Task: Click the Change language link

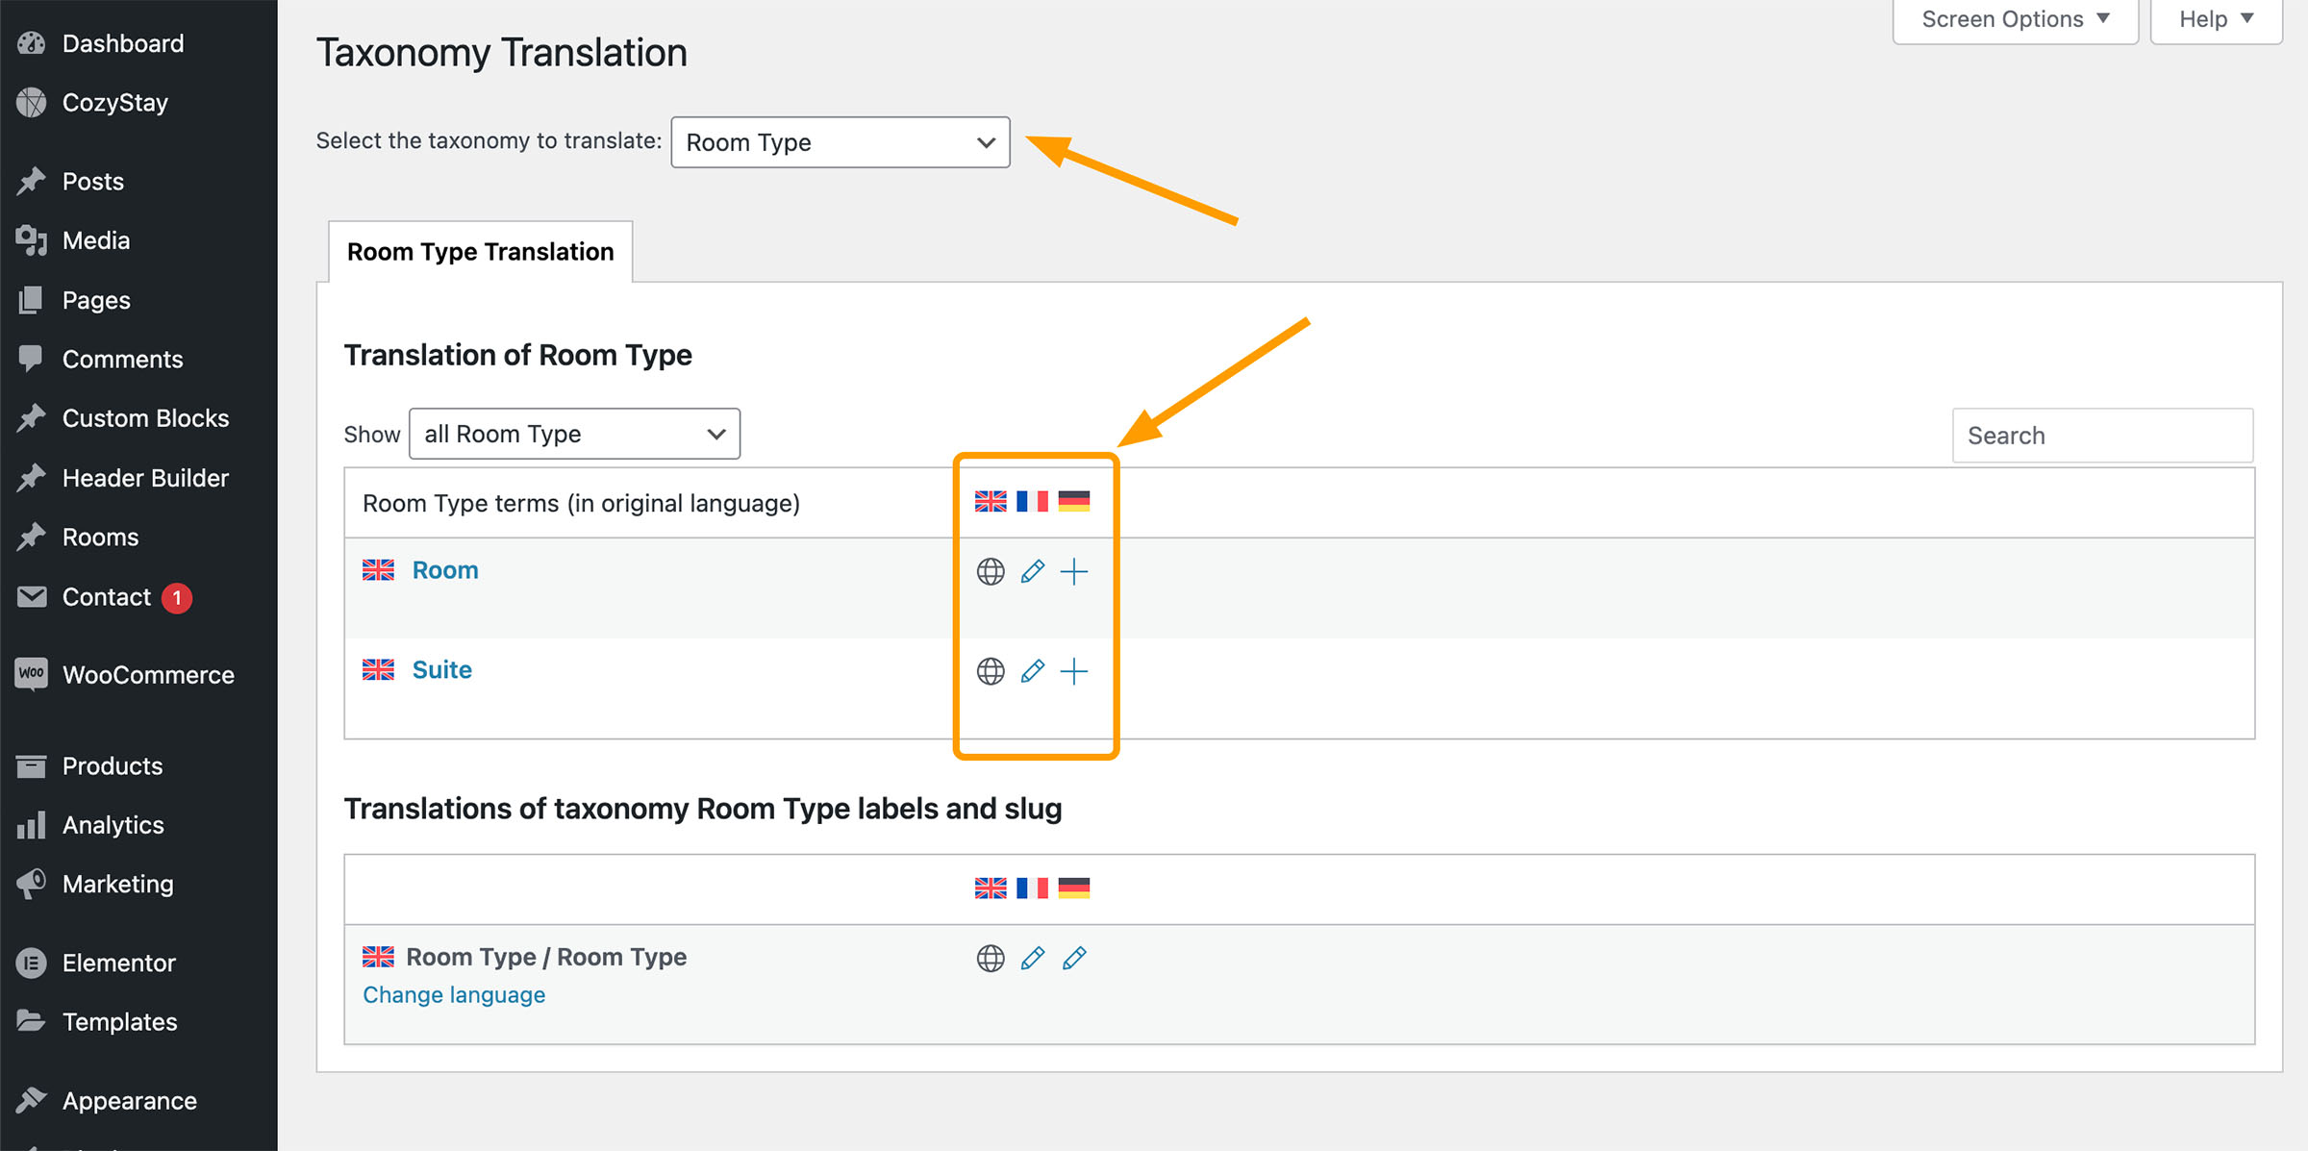Action: click(x=454, y=995)
